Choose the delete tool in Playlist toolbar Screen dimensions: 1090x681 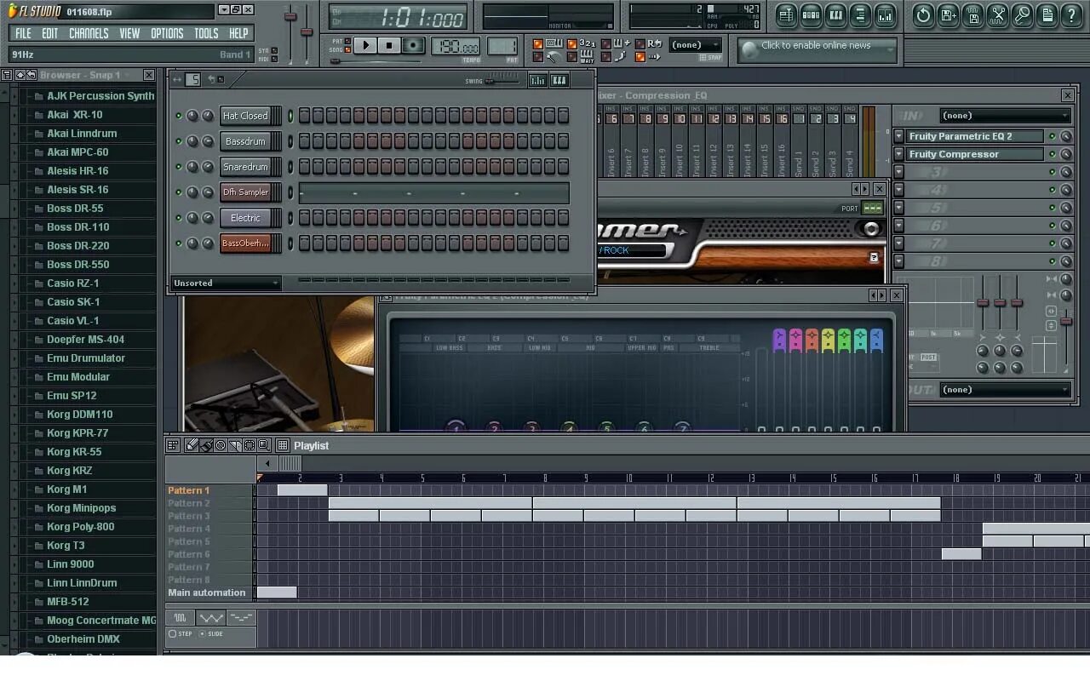[x=221, y=445]
